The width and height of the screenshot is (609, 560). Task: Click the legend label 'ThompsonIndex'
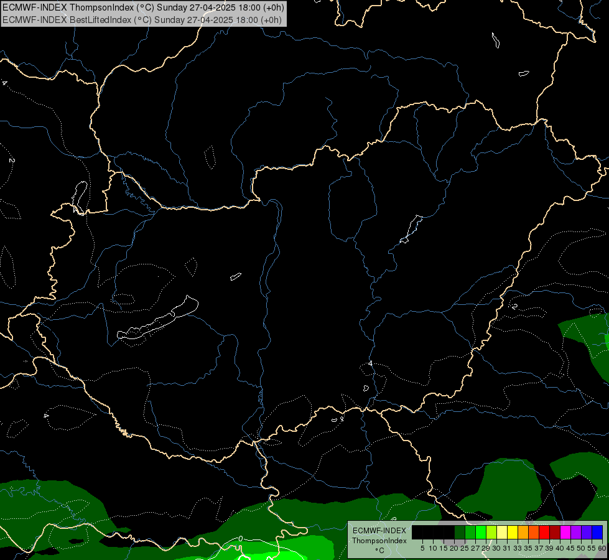tap(379, 541)
